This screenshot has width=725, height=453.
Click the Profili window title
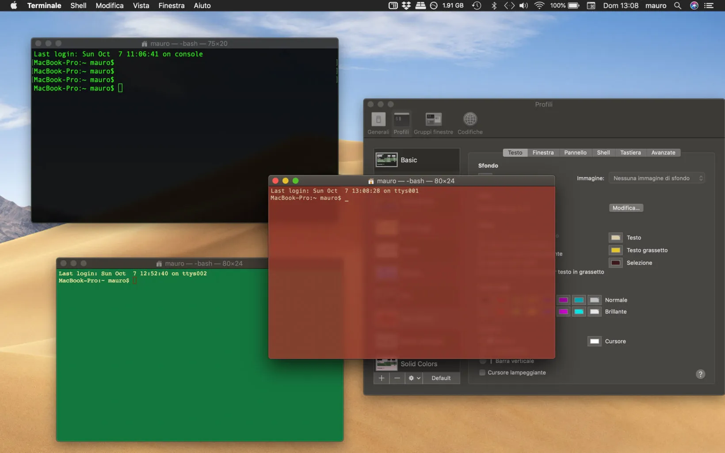point(544,104)
